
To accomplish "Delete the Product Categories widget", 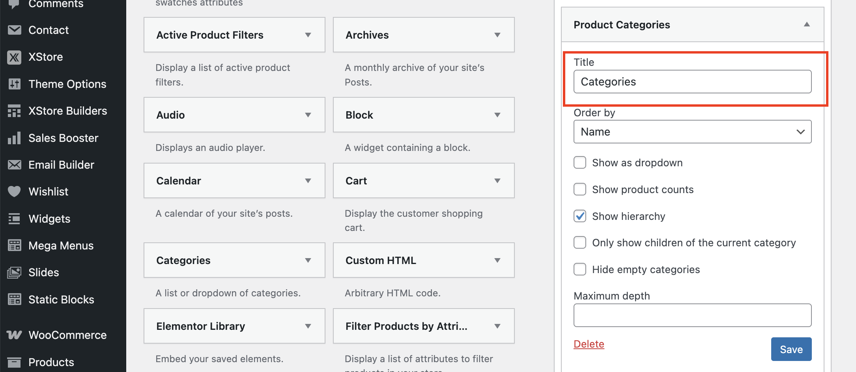I will (589, 344).
